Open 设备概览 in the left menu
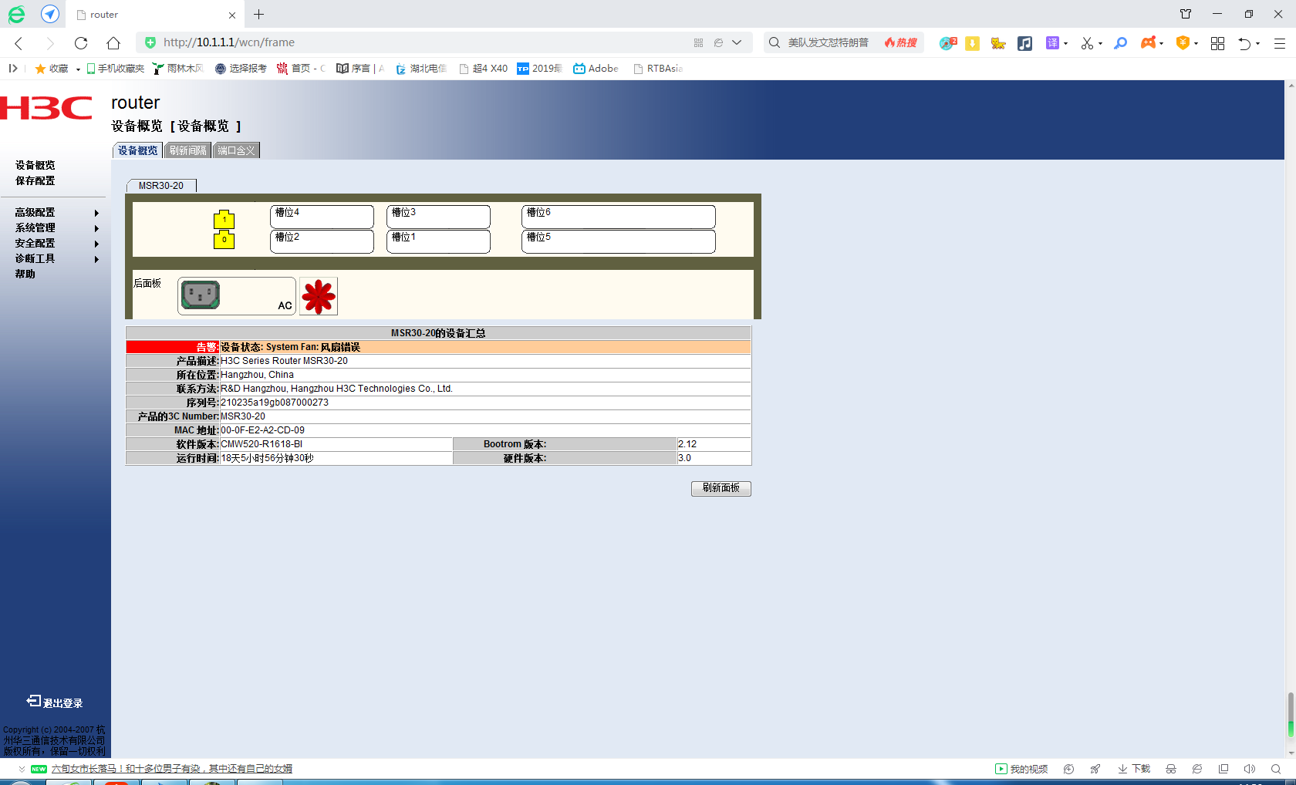 (35, 166)
